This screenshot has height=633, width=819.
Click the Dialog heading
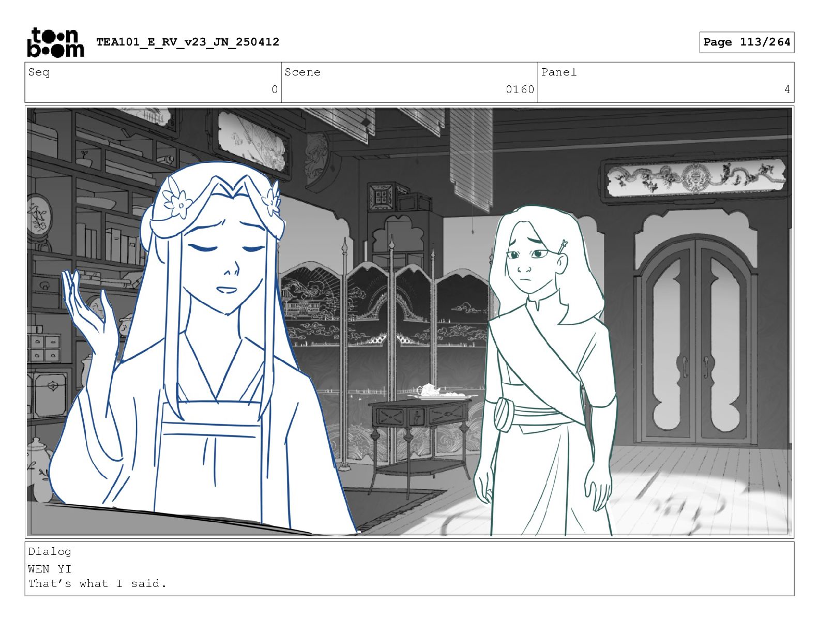click(x=50, y=552)
